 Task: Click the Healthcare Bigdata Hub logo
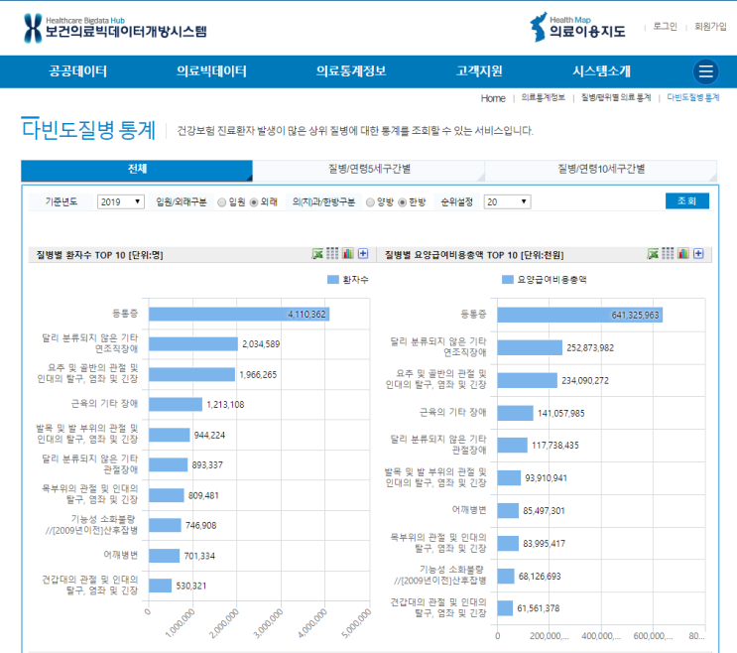click(116, 28)
